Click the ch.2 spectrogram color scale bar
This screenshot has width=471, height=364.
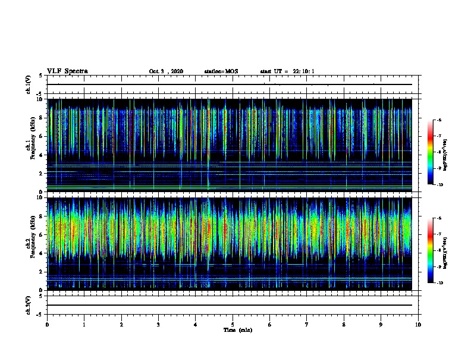coord(430,250)
